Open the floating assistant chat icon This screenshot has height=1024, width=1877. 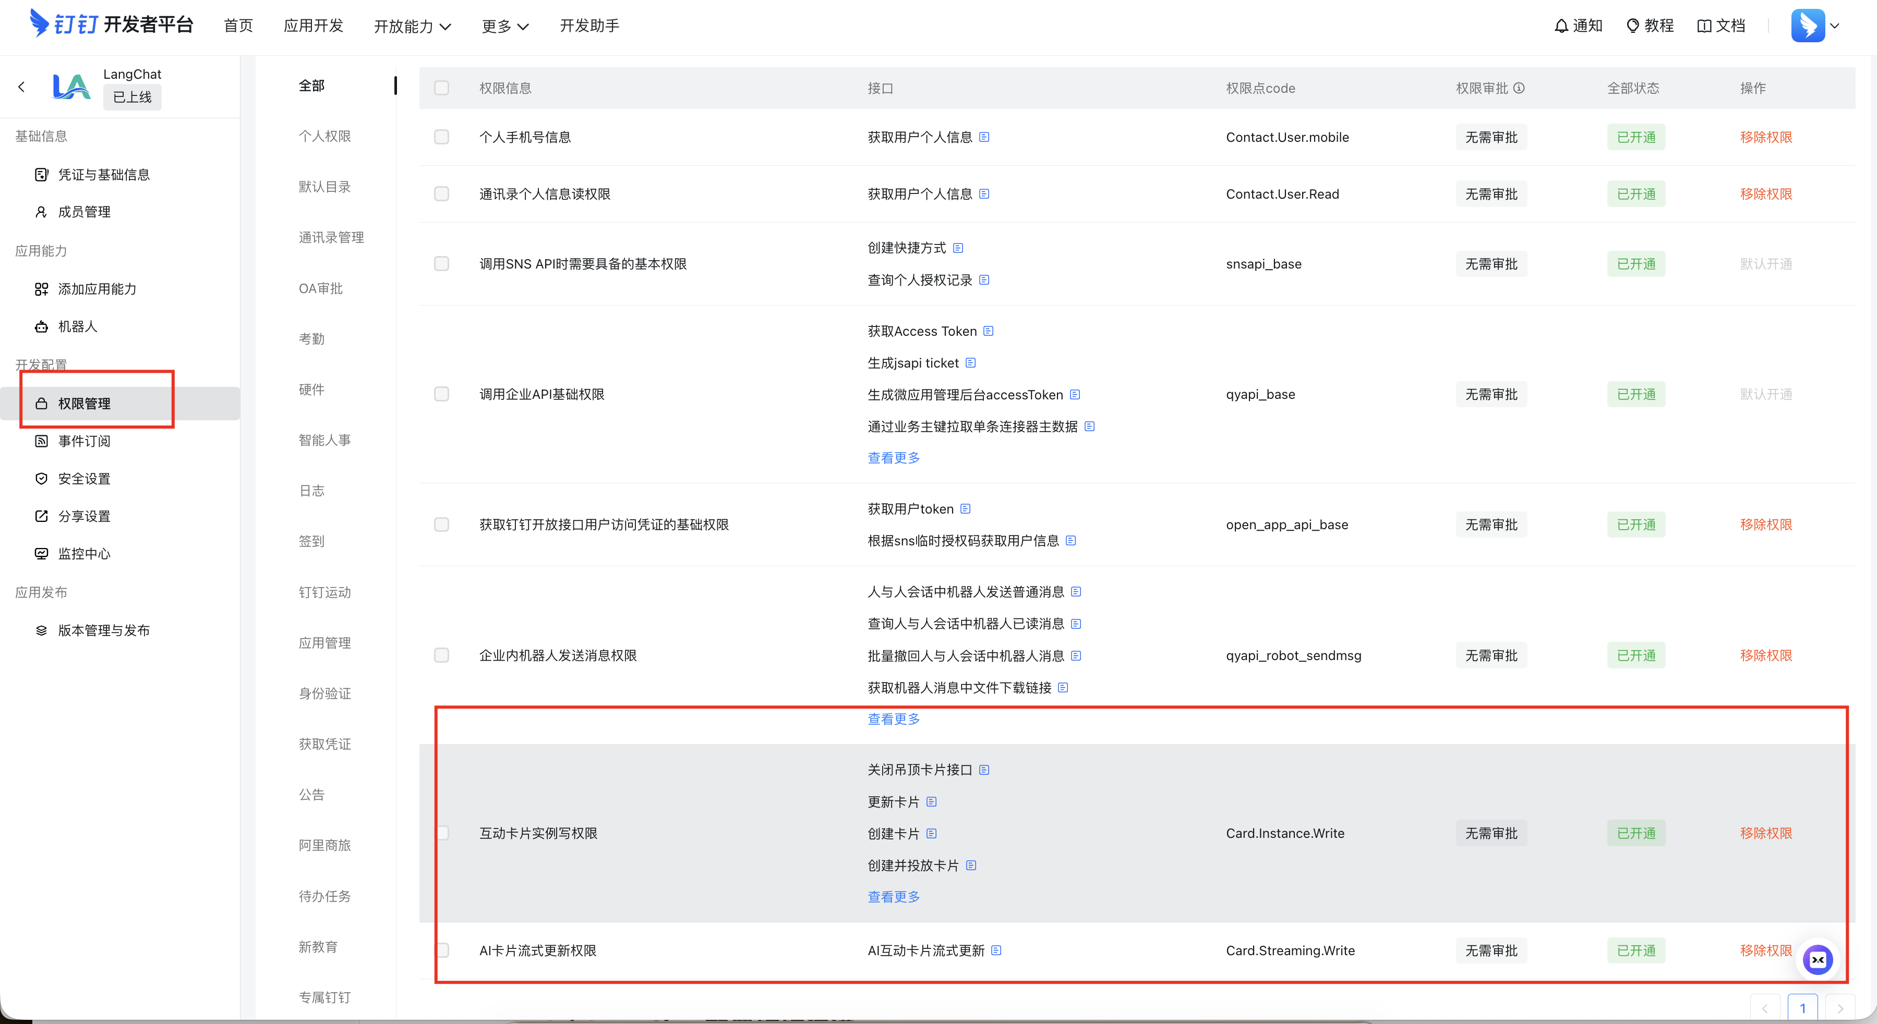point(1817,960)
